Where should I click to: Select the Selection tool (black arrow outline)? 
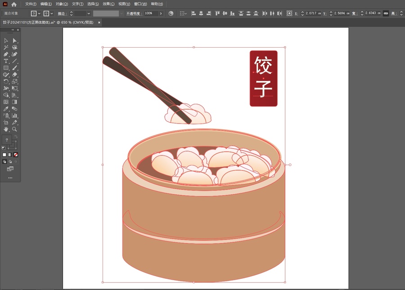(x=6, y=40)
